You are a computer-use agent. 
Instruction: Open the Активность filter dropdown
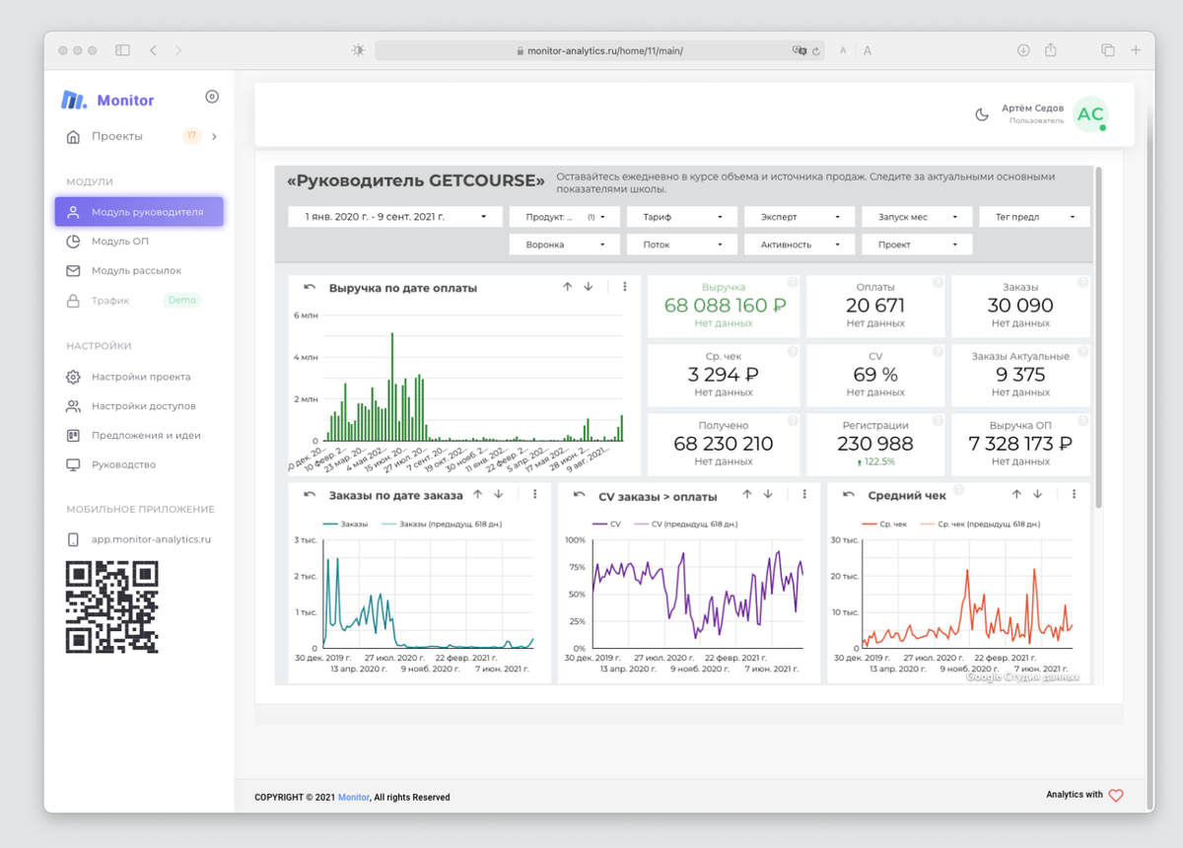click(x=800, y=245)
